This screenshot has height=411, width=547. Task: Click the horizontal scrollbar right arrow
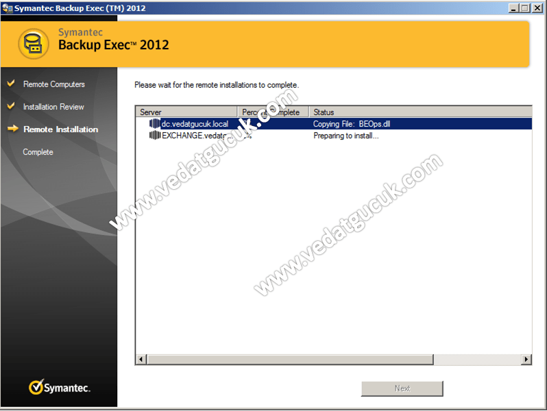(526, 359)
